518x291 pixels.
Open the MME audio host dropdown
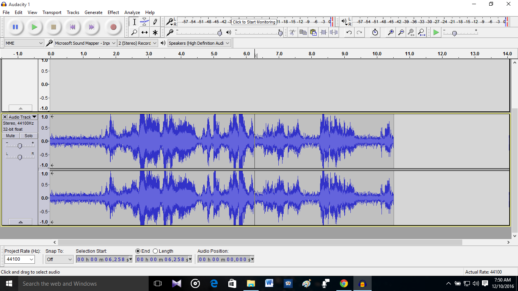pyautogui.click(x=24, y=43)
